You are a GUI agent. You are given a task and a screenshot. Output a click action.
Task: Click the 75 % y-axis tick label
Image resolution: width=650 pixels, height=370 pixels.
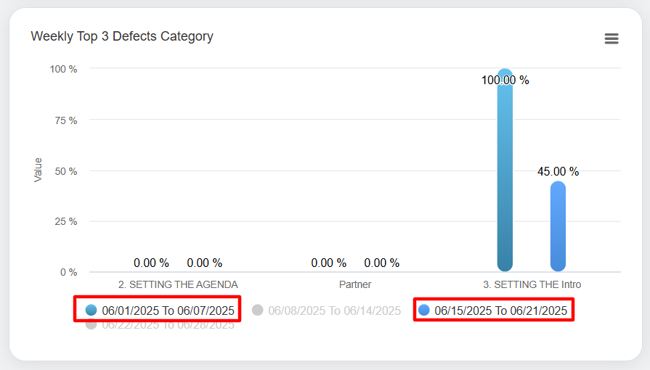tap(63, 120)
